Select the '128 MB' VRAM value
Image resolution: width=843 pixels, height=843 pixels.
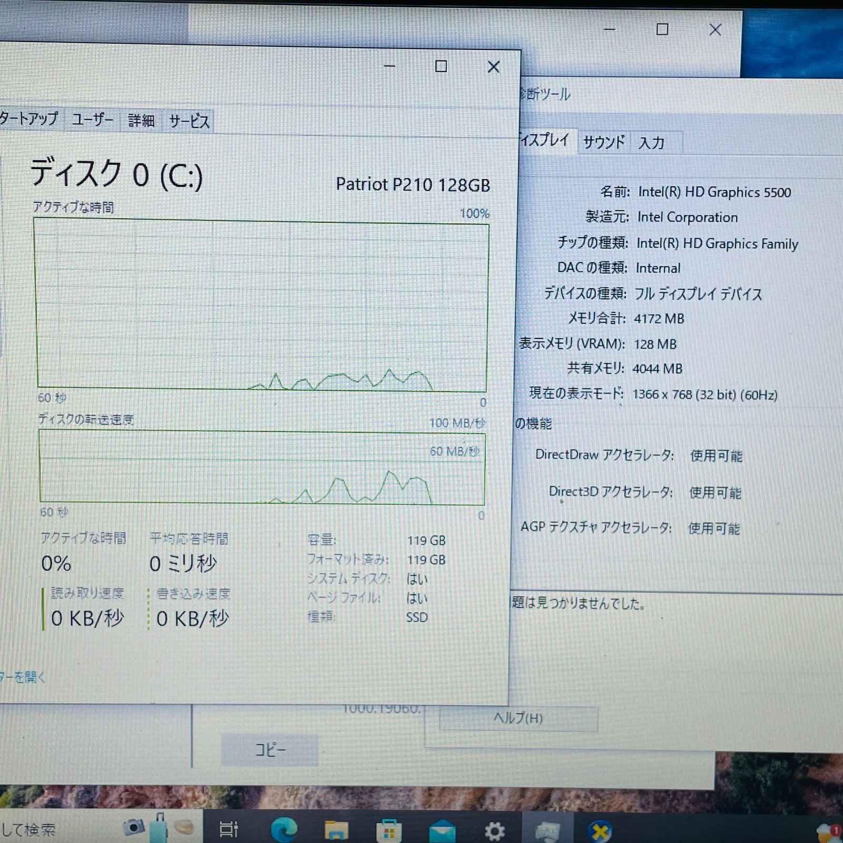(x=655, y=344)
